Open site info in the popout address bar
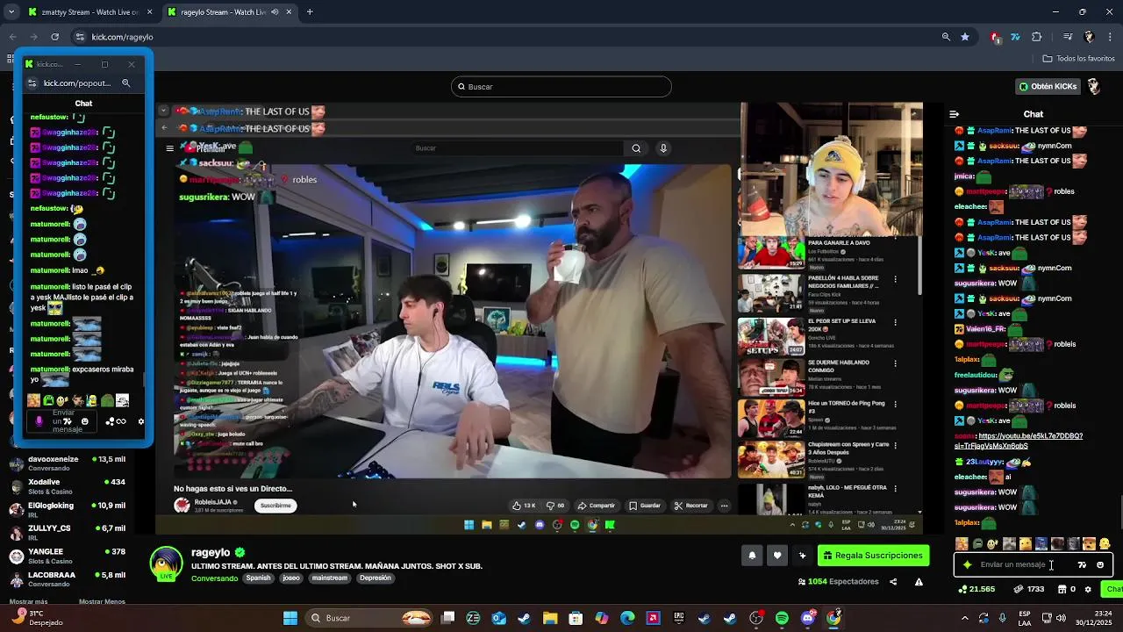 click(x=32, y=83)
